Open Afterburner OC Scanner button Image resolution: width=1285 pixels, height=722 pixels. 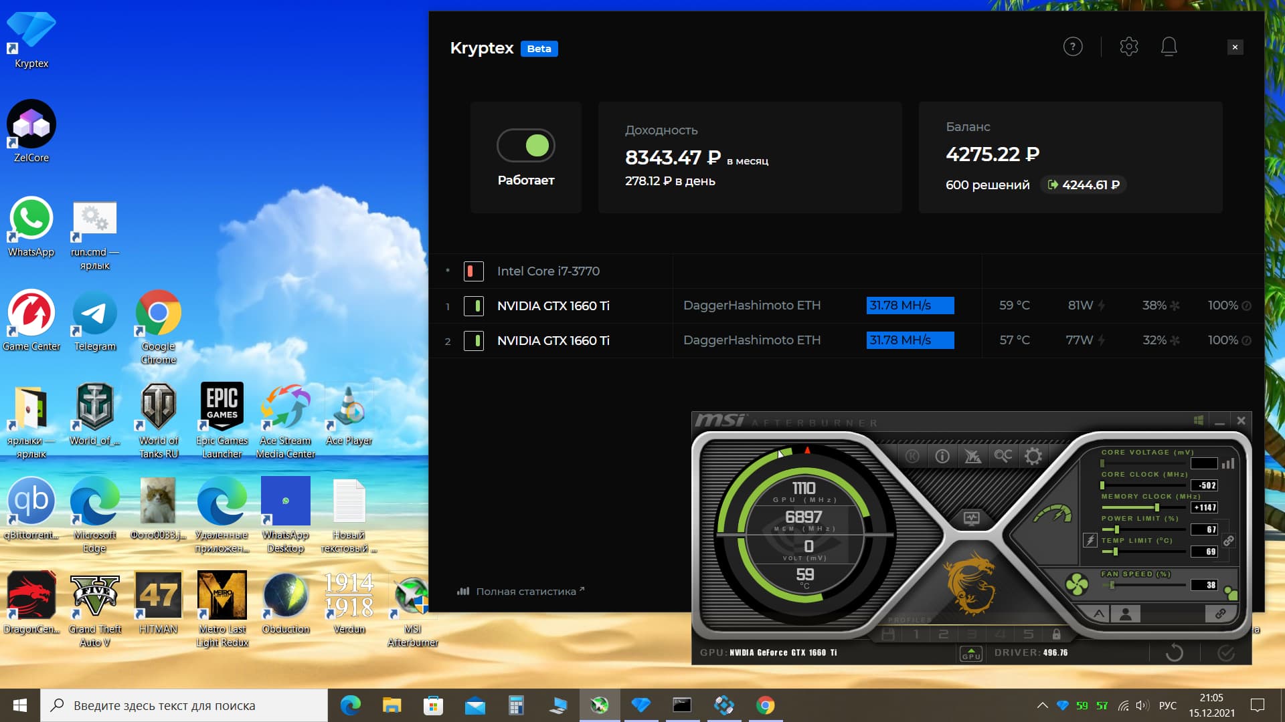point(1003,456)
